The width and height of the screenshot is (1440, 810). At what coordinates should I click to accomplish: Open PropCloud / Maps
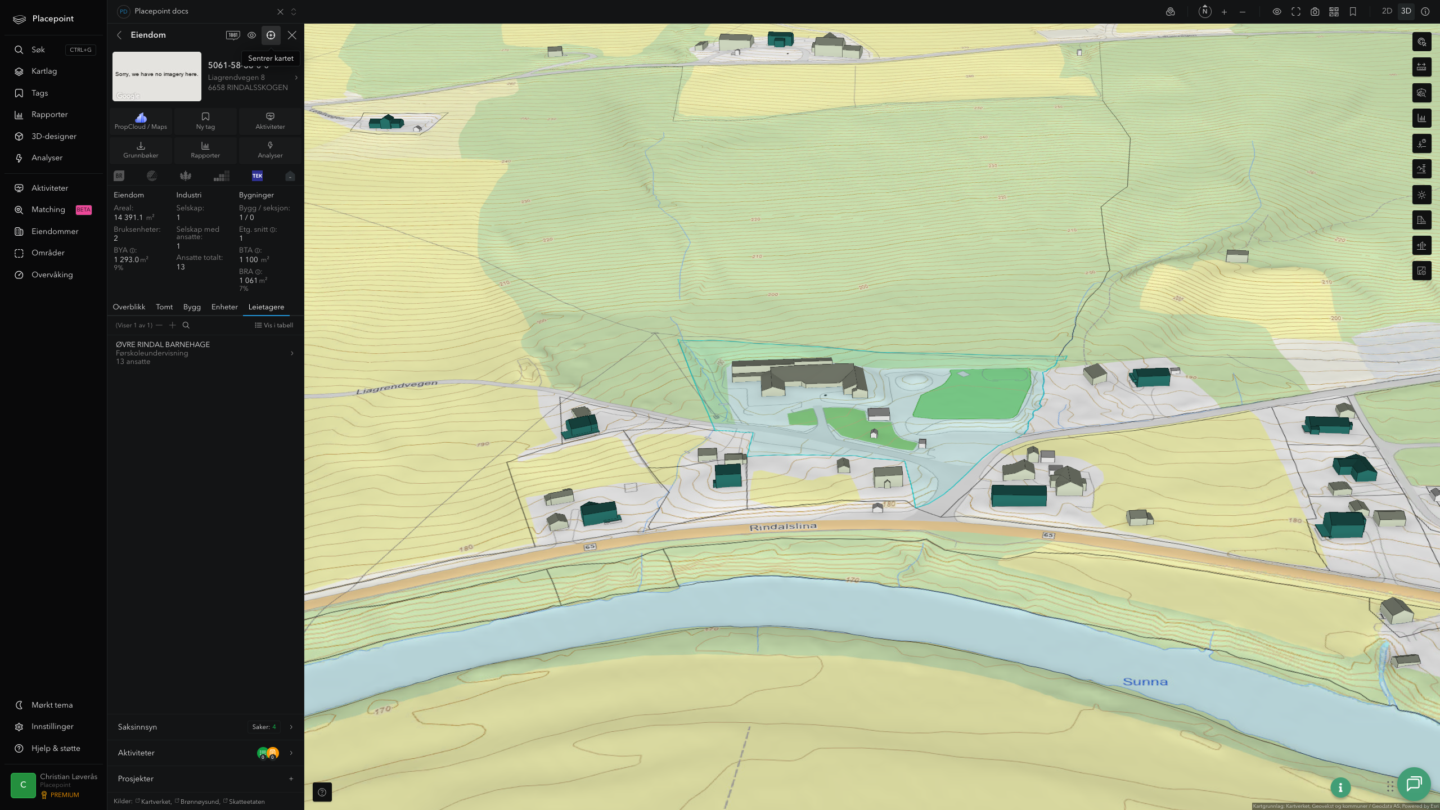coord(141,121)
